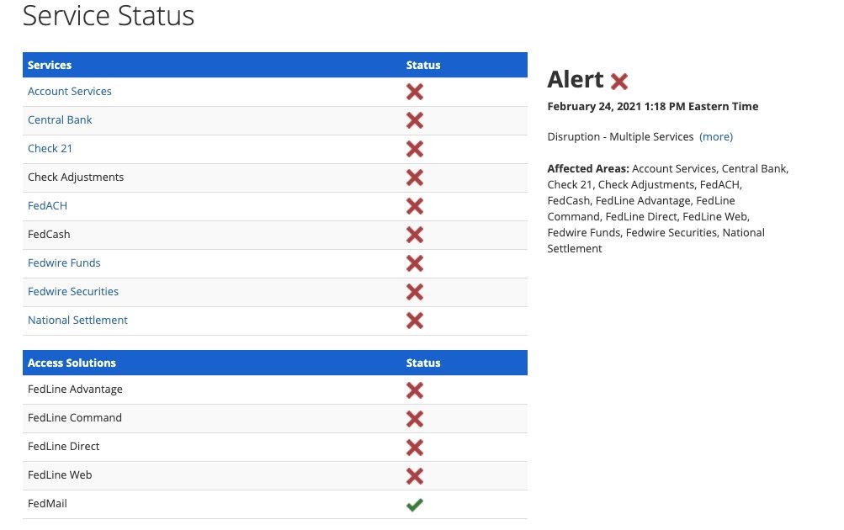844x530 pixels.
Task: Follow the Check 21 link
Action: click(50, 149)
